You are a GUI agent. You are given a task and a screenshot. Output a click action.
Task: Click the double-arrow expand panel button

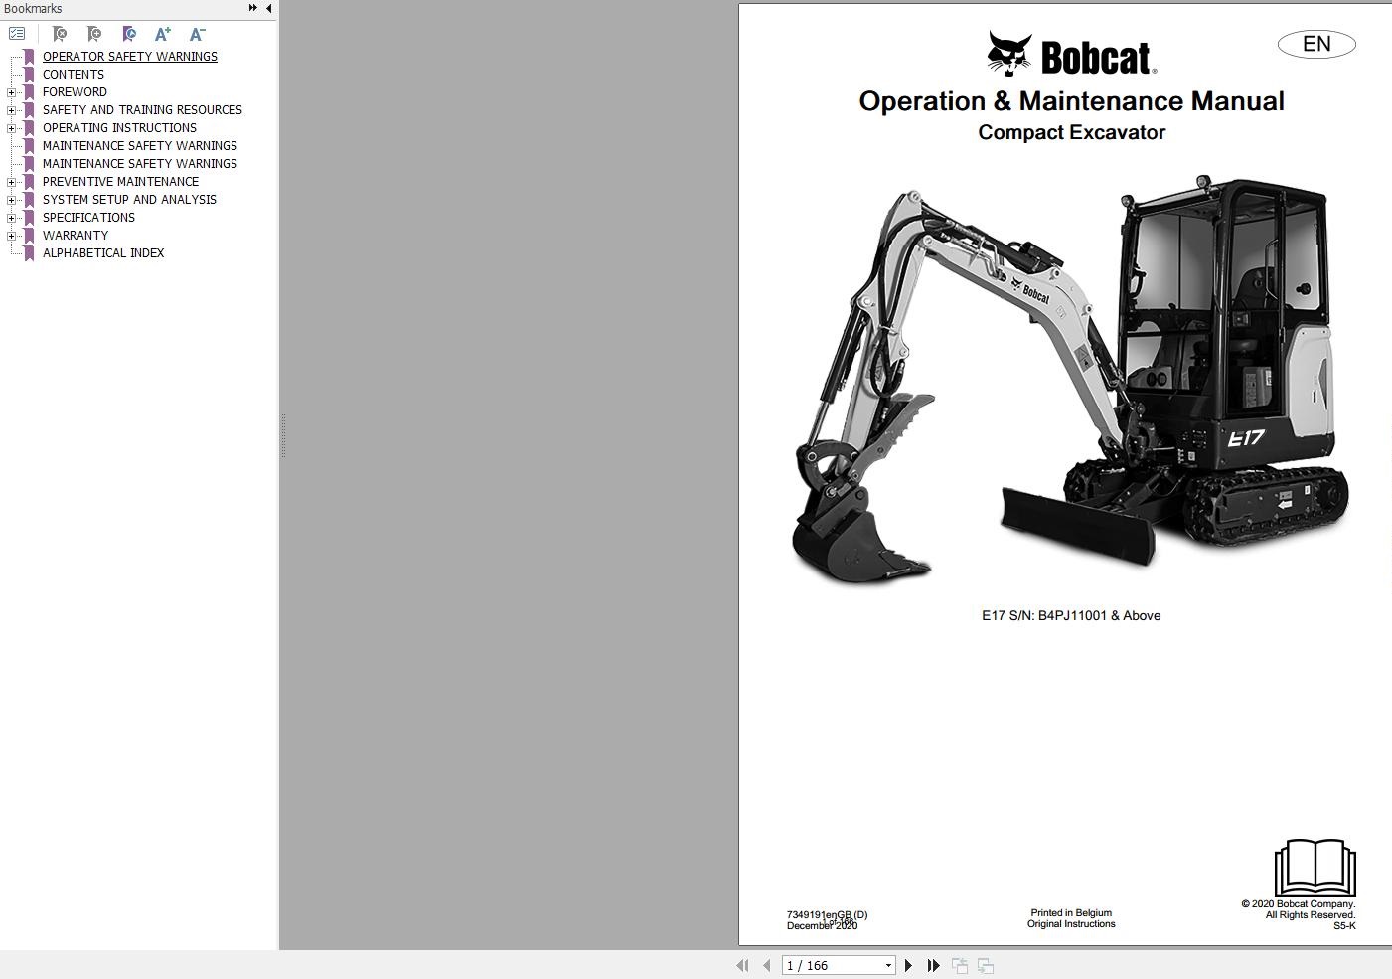[253, 8]
